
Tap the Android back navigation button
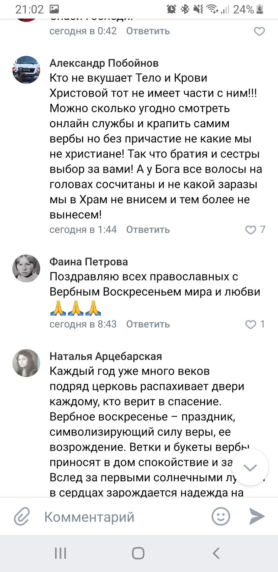tap(216, 553)
